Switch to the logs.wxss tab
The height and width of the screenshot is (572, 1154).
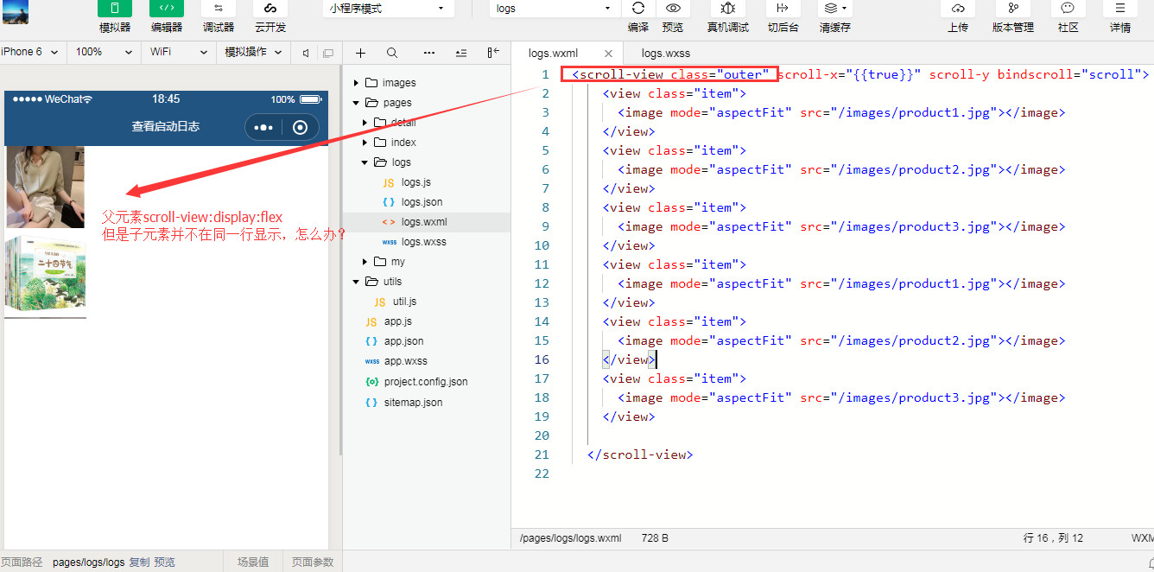click(x=665, y=54)
